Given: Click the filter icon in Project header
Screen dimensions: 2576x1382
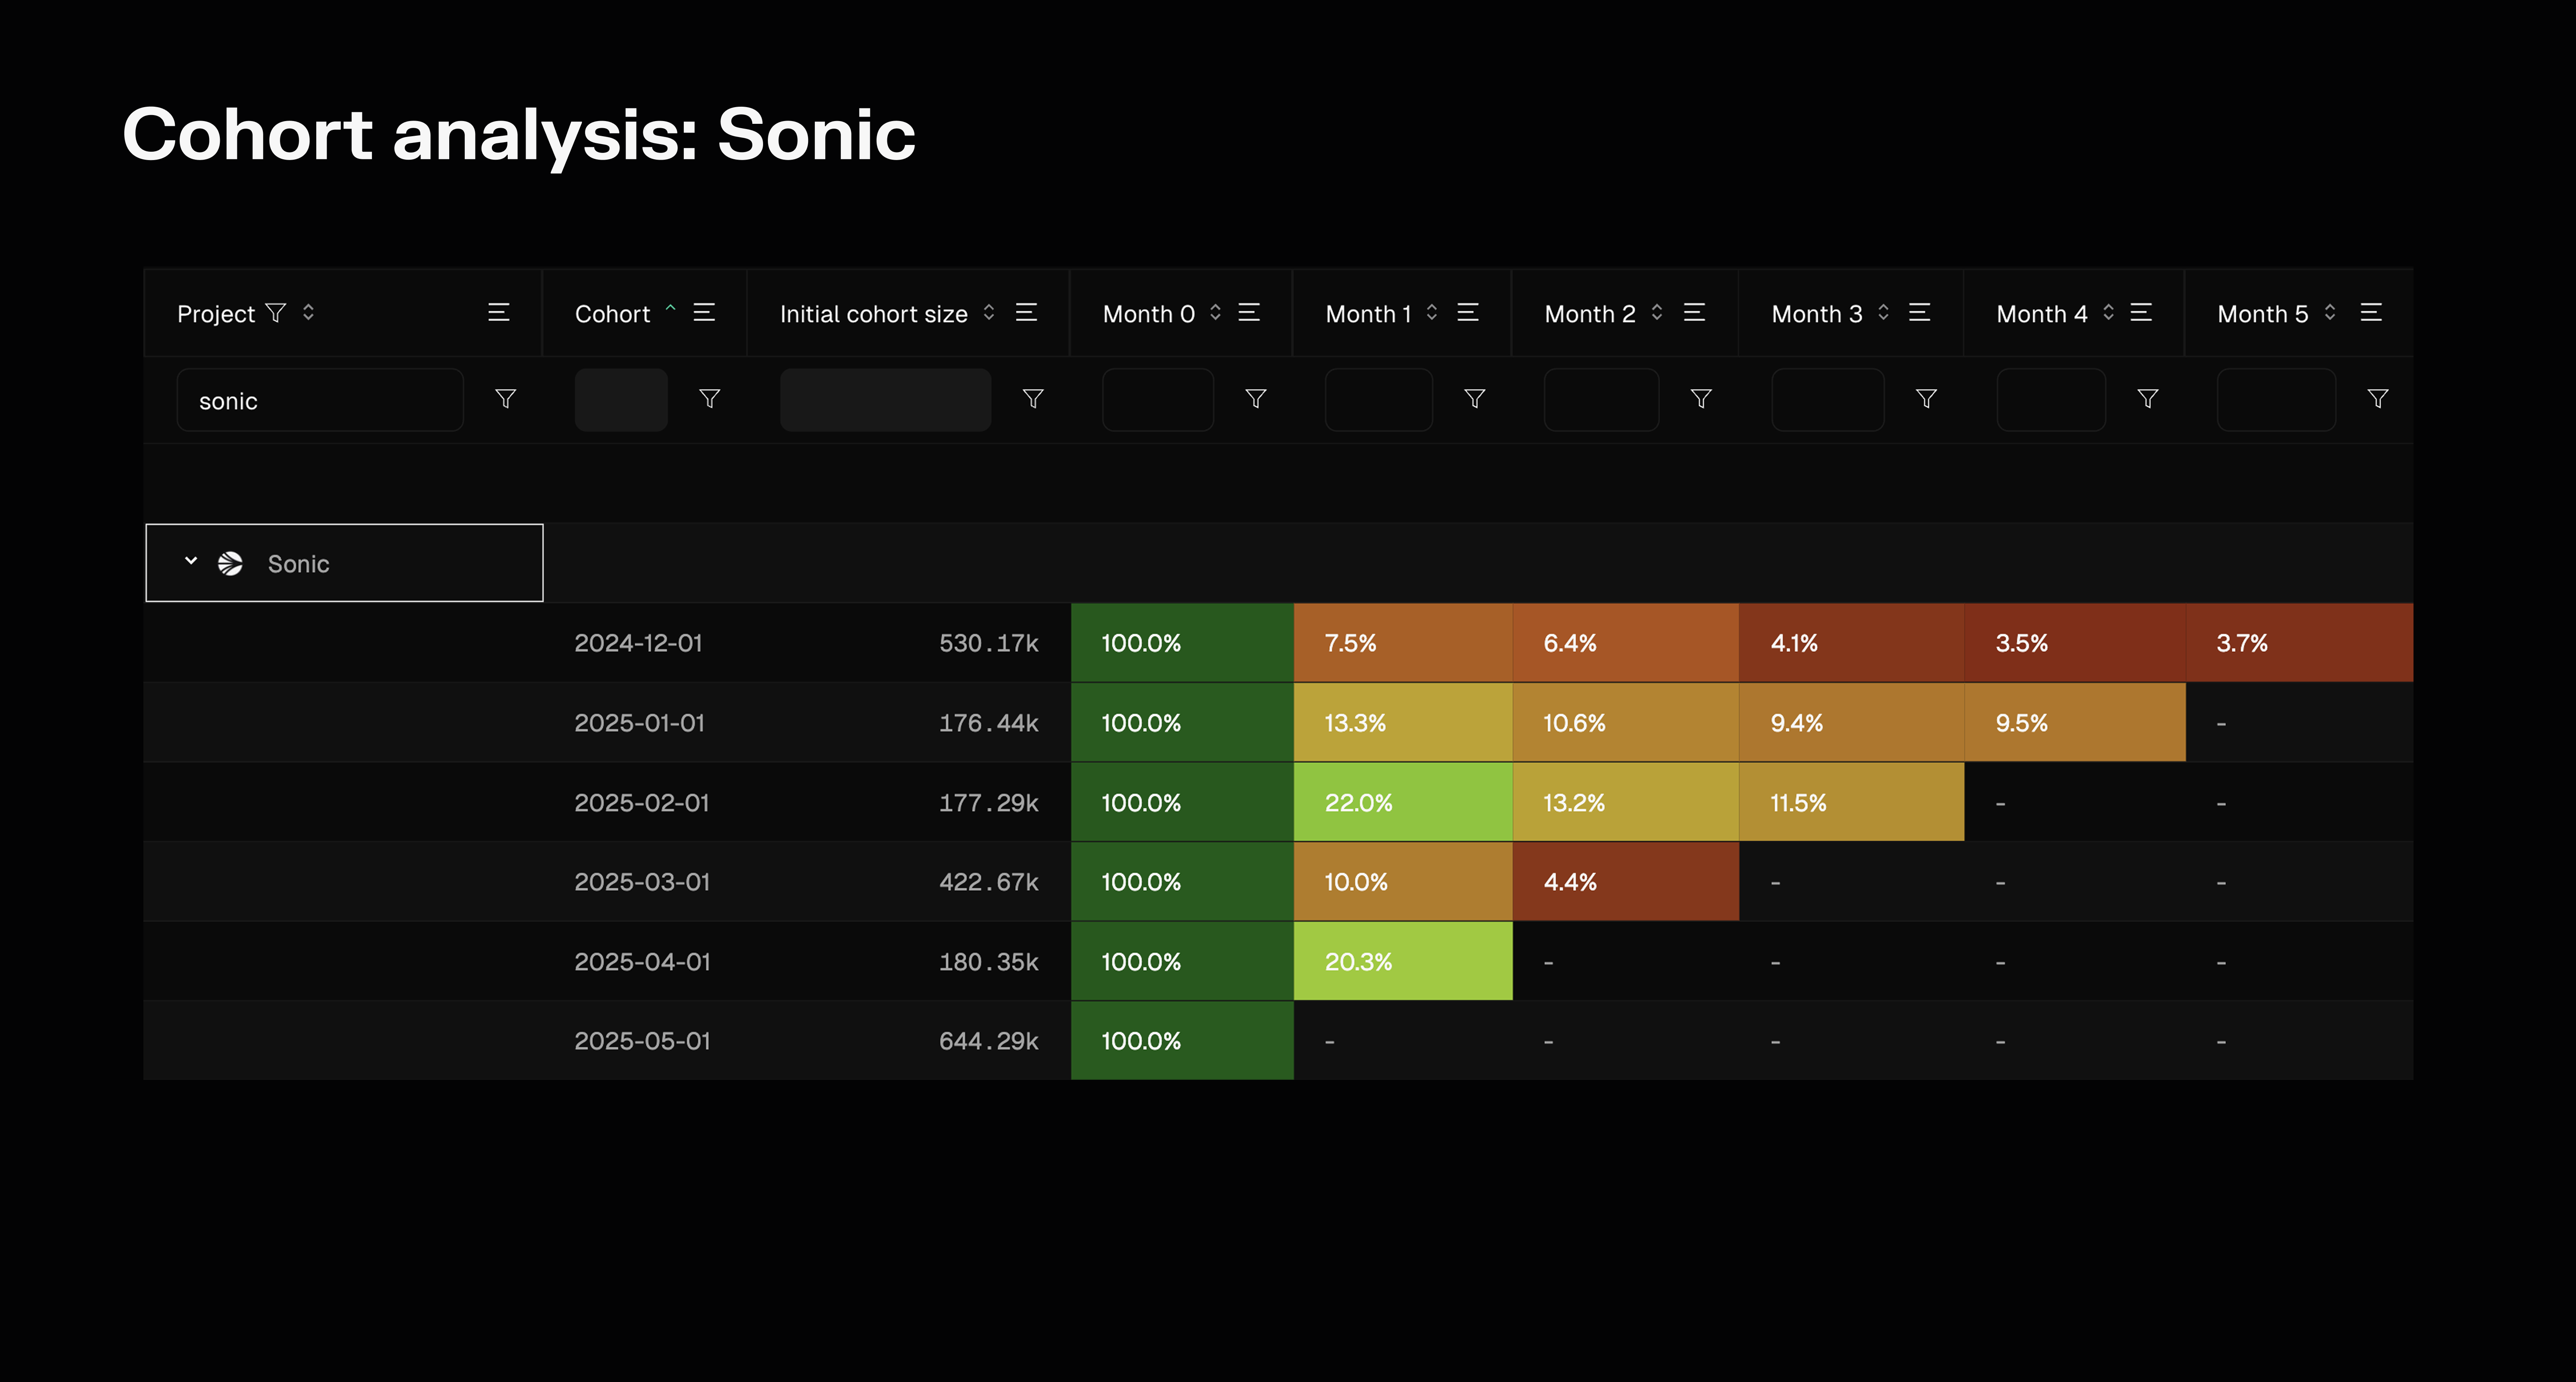Looking at the screenshot, I should coord(275,313).
